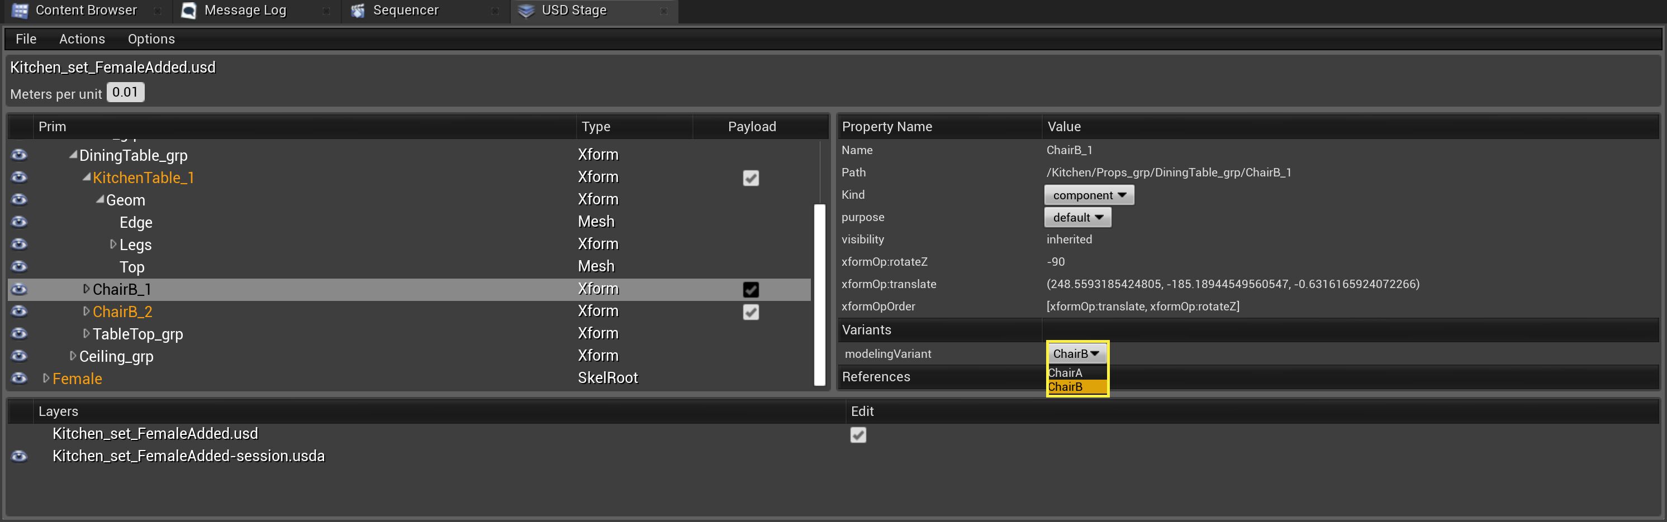Mute the Kitchen_set_FemaleAdded-session.usda layer
The image size is (1667, 522).
[20, 456]
